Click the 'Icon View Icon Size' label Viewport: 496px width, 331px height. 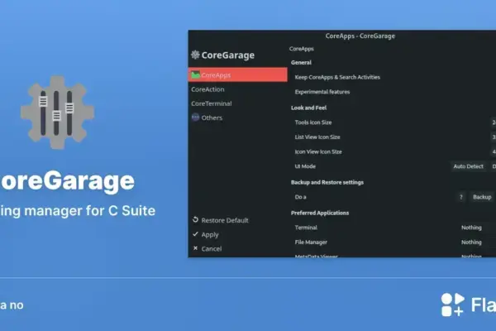click(x=318, y=151)
